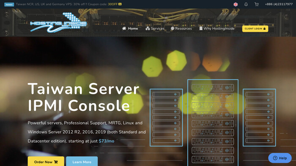
Task: Click the $73/mo price text
Action: tap(107, 141)
